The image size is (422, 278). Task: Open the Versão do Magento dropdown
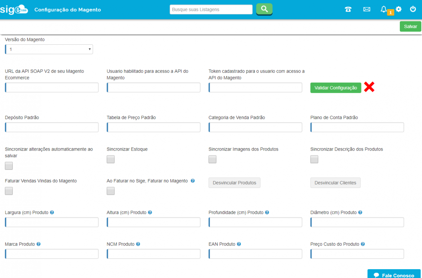coord(49,49)
